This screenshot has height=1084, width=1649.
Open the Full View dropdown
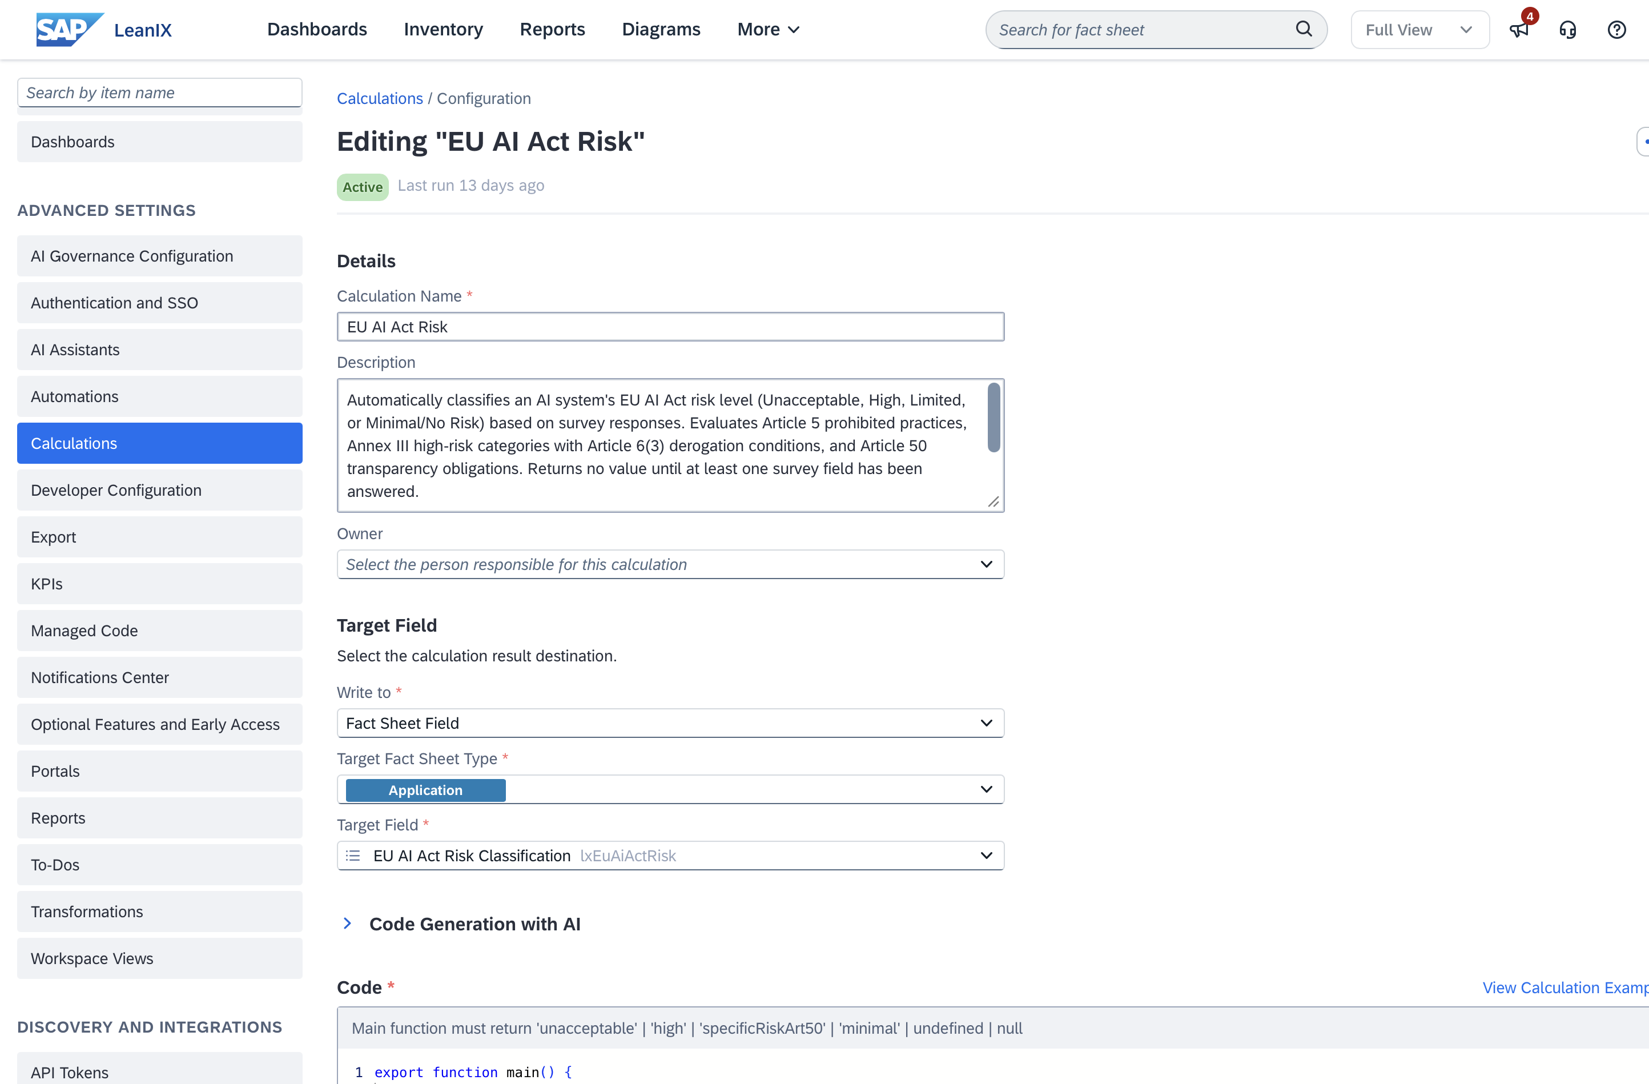(1419, 30)
